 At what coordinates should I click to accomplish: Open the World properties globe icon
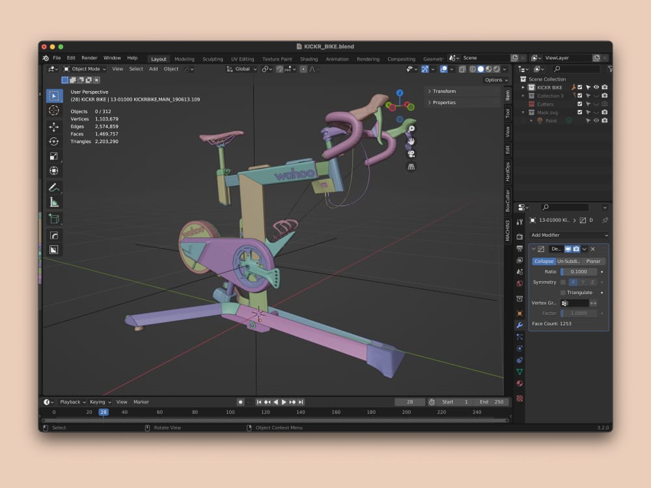coord(519,284)
